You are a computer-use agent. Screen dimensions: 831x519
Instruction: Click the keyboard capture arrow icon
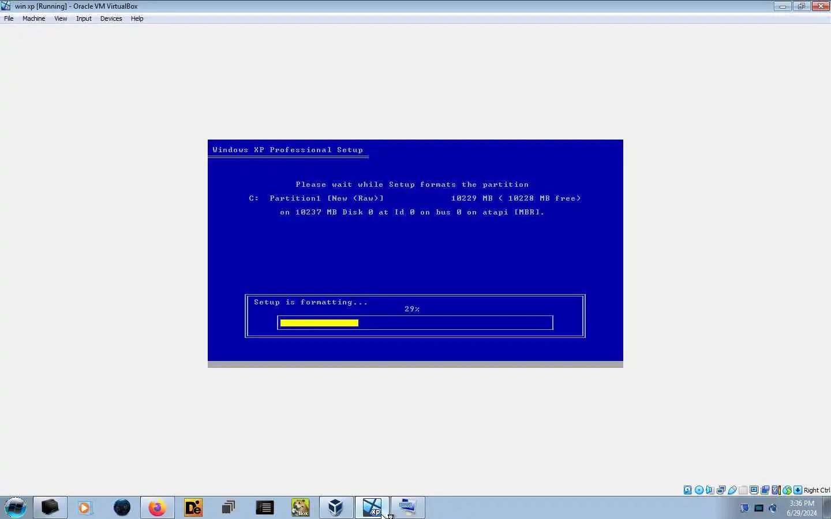[x=798, y=490]
